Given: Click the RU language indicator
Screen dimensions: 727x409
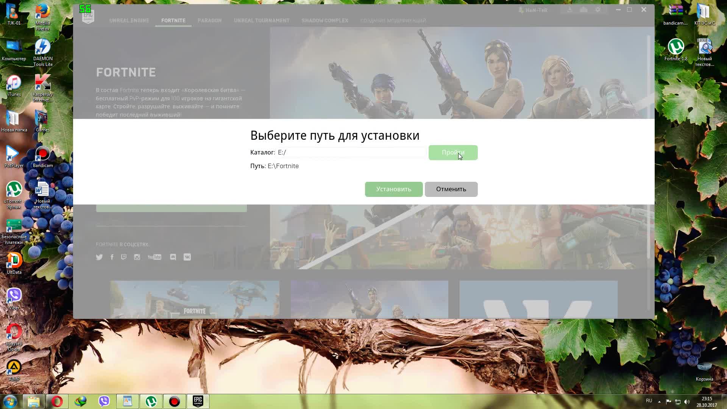Looking at the screenshot, I should click(649, 401).
